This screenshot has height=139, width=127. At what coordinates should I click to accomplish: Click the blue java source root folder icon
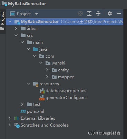[x=36, y=49]
